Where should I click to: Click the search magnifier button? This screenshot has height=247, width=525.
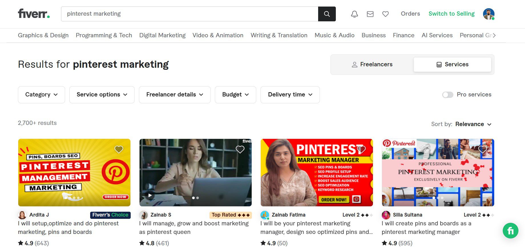(327, 14)
